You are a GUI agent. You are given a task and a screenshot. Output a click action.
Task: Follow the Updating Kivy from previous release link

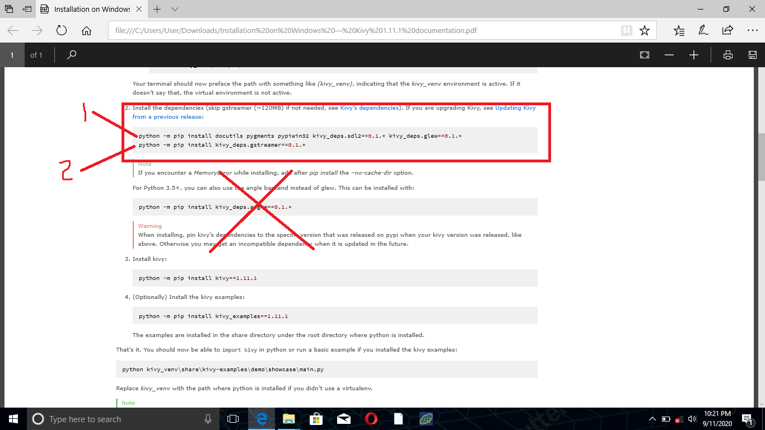(515, 107)
